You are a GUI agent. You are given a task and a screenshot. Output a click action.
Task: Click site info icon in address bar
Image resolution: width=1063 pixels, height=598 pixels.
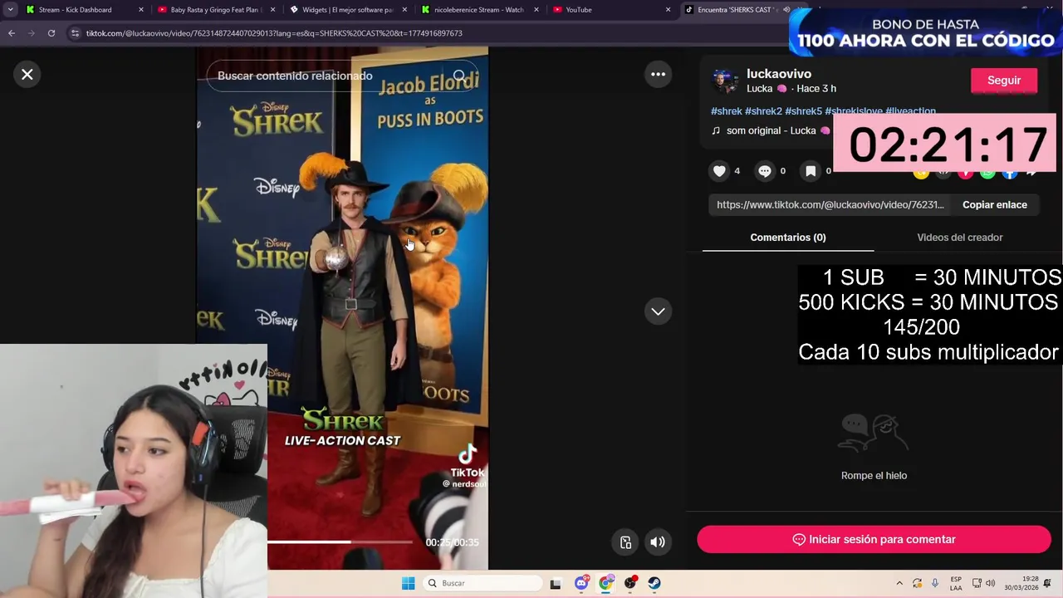tap(76, 33)
